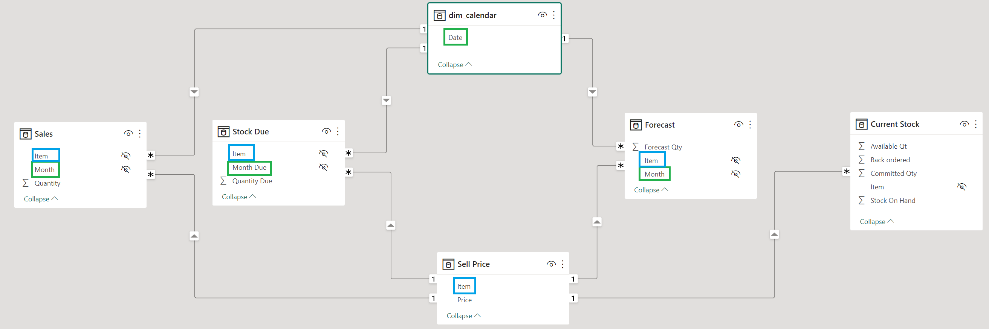Viewport: 989px width, 329px height.
Task: Select the Item field name in Current Stock
Action: (x=877, y=187)
